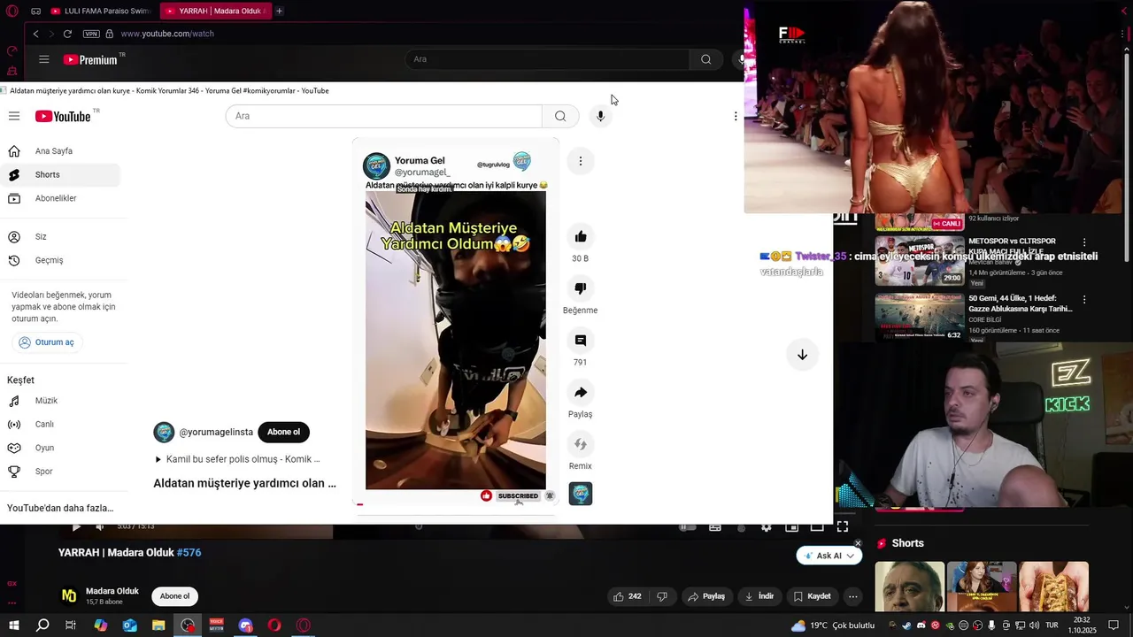1133x637 pixels.
Task: Open the Opera menu logo
Action: point(12,11)
